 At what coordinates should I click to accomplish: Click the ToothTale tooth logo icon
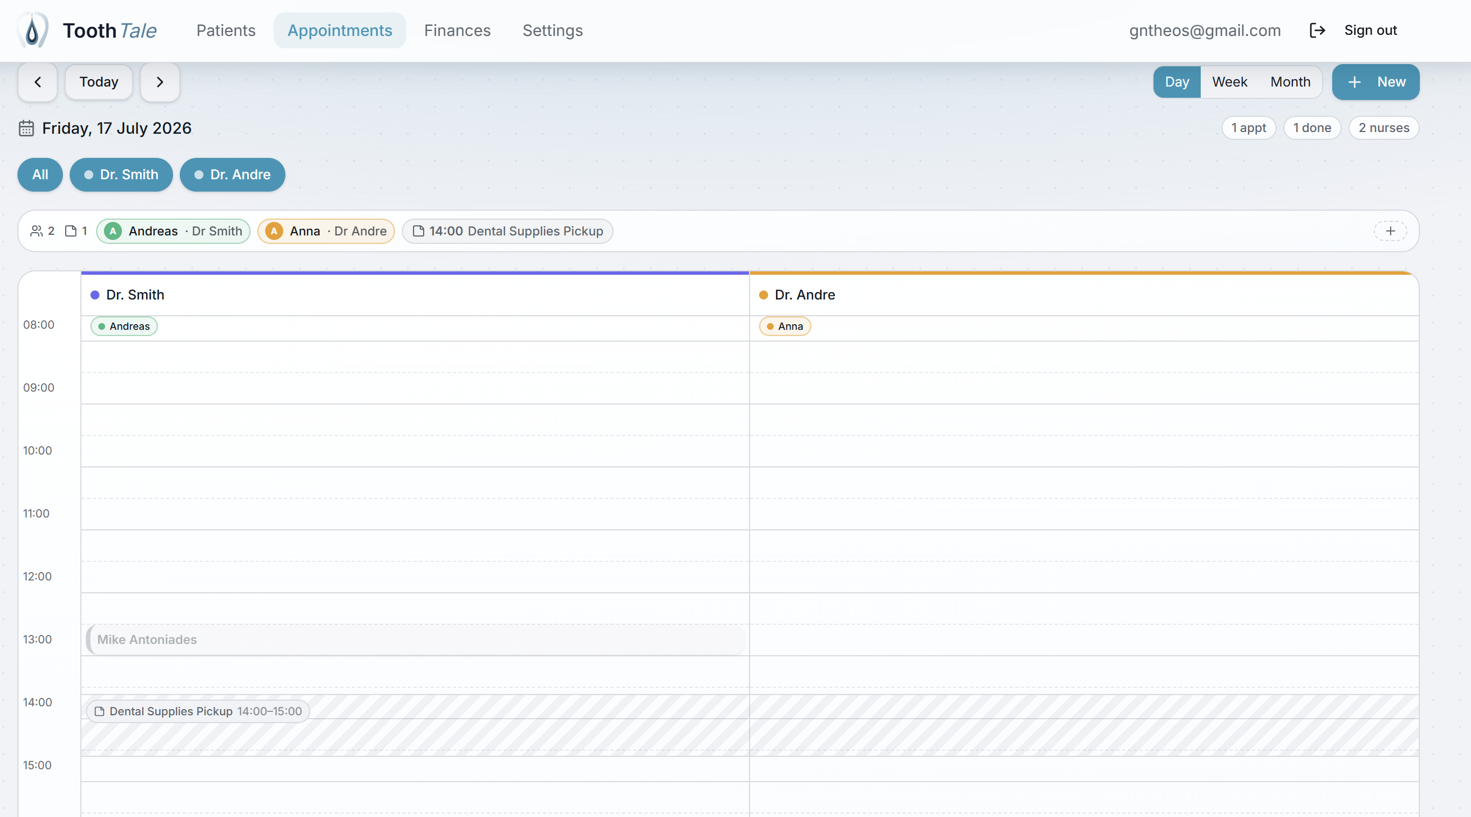click(x=33, y=30)
